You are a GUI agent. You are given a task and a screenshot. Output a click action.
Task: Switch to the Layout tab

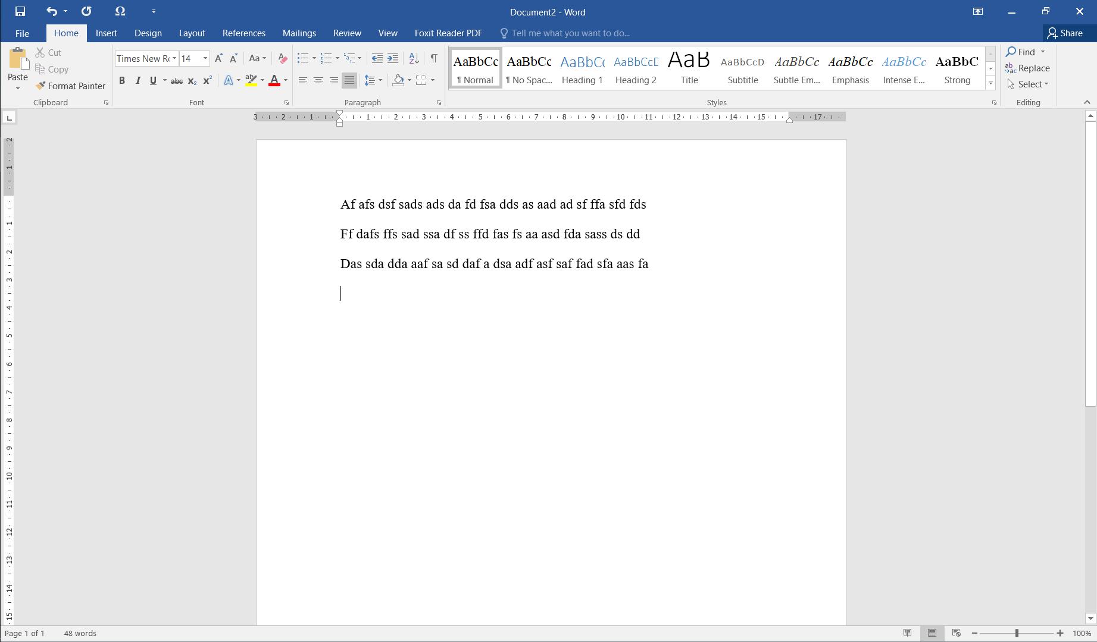pyautogui.click(x=192, y=33)
